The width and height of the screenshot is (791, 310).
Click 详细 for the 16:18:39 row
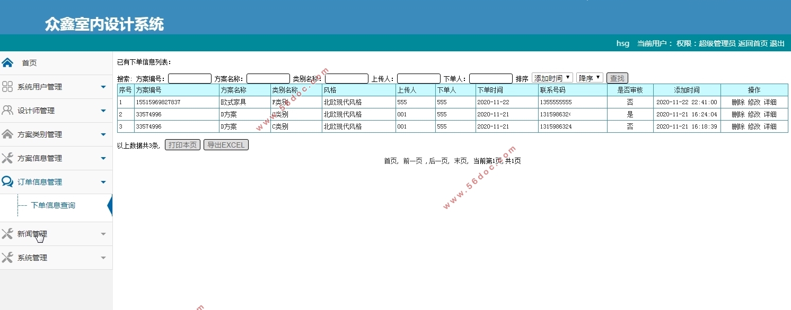click(770, 126)
